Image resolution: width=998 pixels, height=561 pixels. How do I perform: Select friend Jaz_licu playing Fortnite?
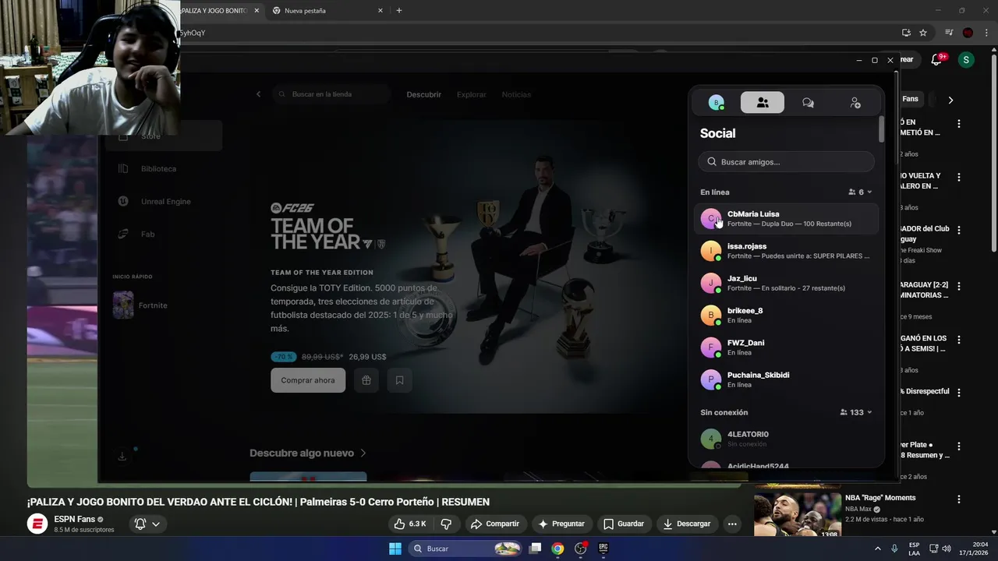coord(786,283)
